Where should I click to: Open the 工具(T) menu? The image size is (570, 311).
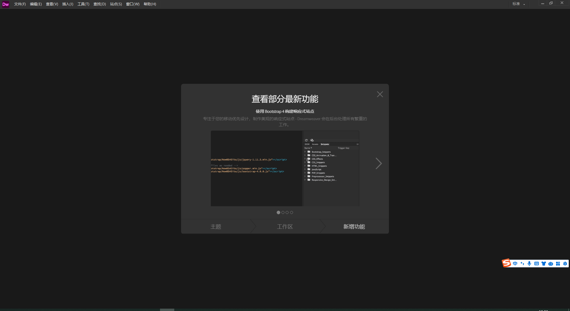click(x=83, y=4)
